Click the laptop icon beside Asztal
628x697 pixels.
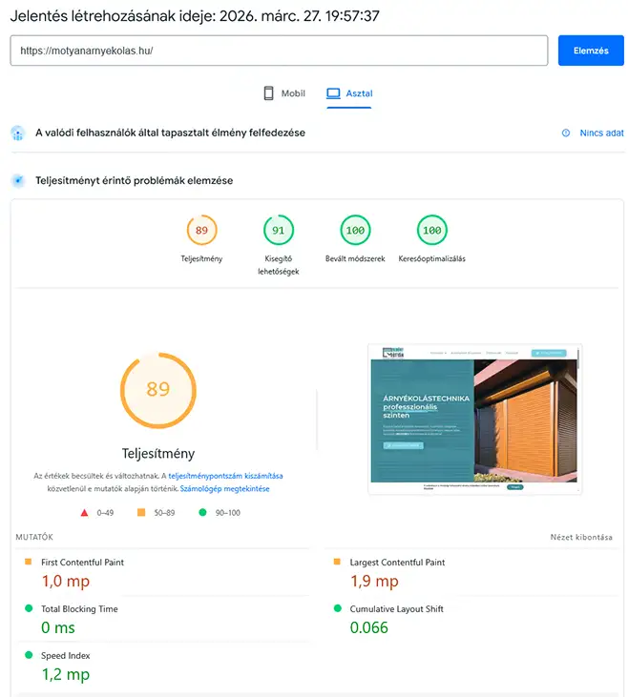click(333, 93)
